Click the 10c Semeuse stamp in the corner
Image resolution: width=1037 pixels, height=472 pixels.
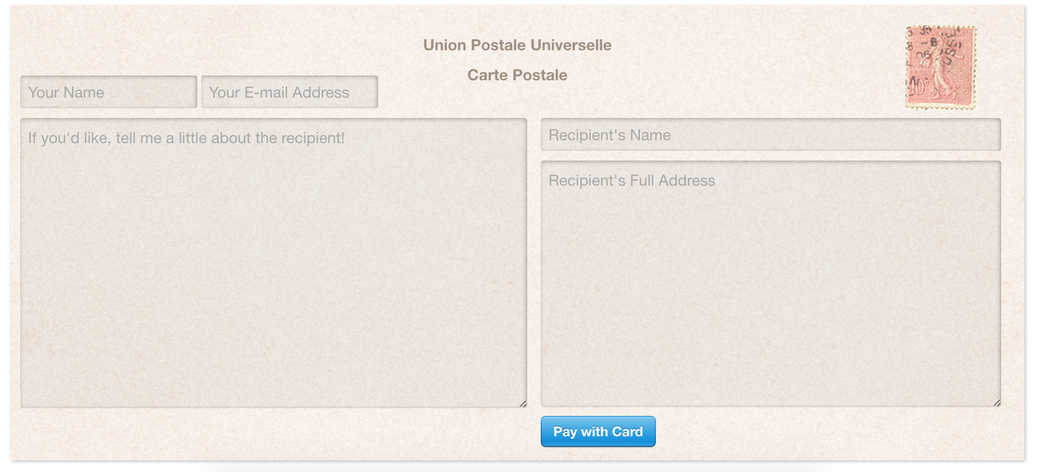(x=940, y=68)
